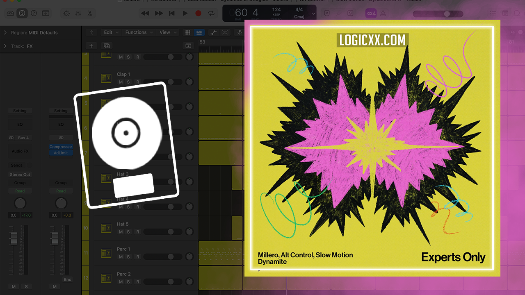Viewport: 525px width, 295px height.
Task: Expand the Track: FX section
Action: (5, 46)
